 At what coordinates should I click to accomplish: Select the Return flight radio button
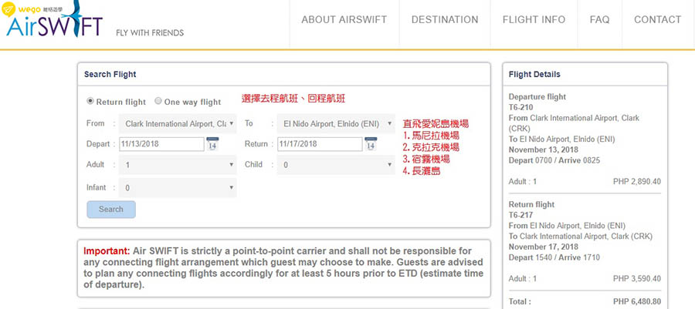[90, 101]
